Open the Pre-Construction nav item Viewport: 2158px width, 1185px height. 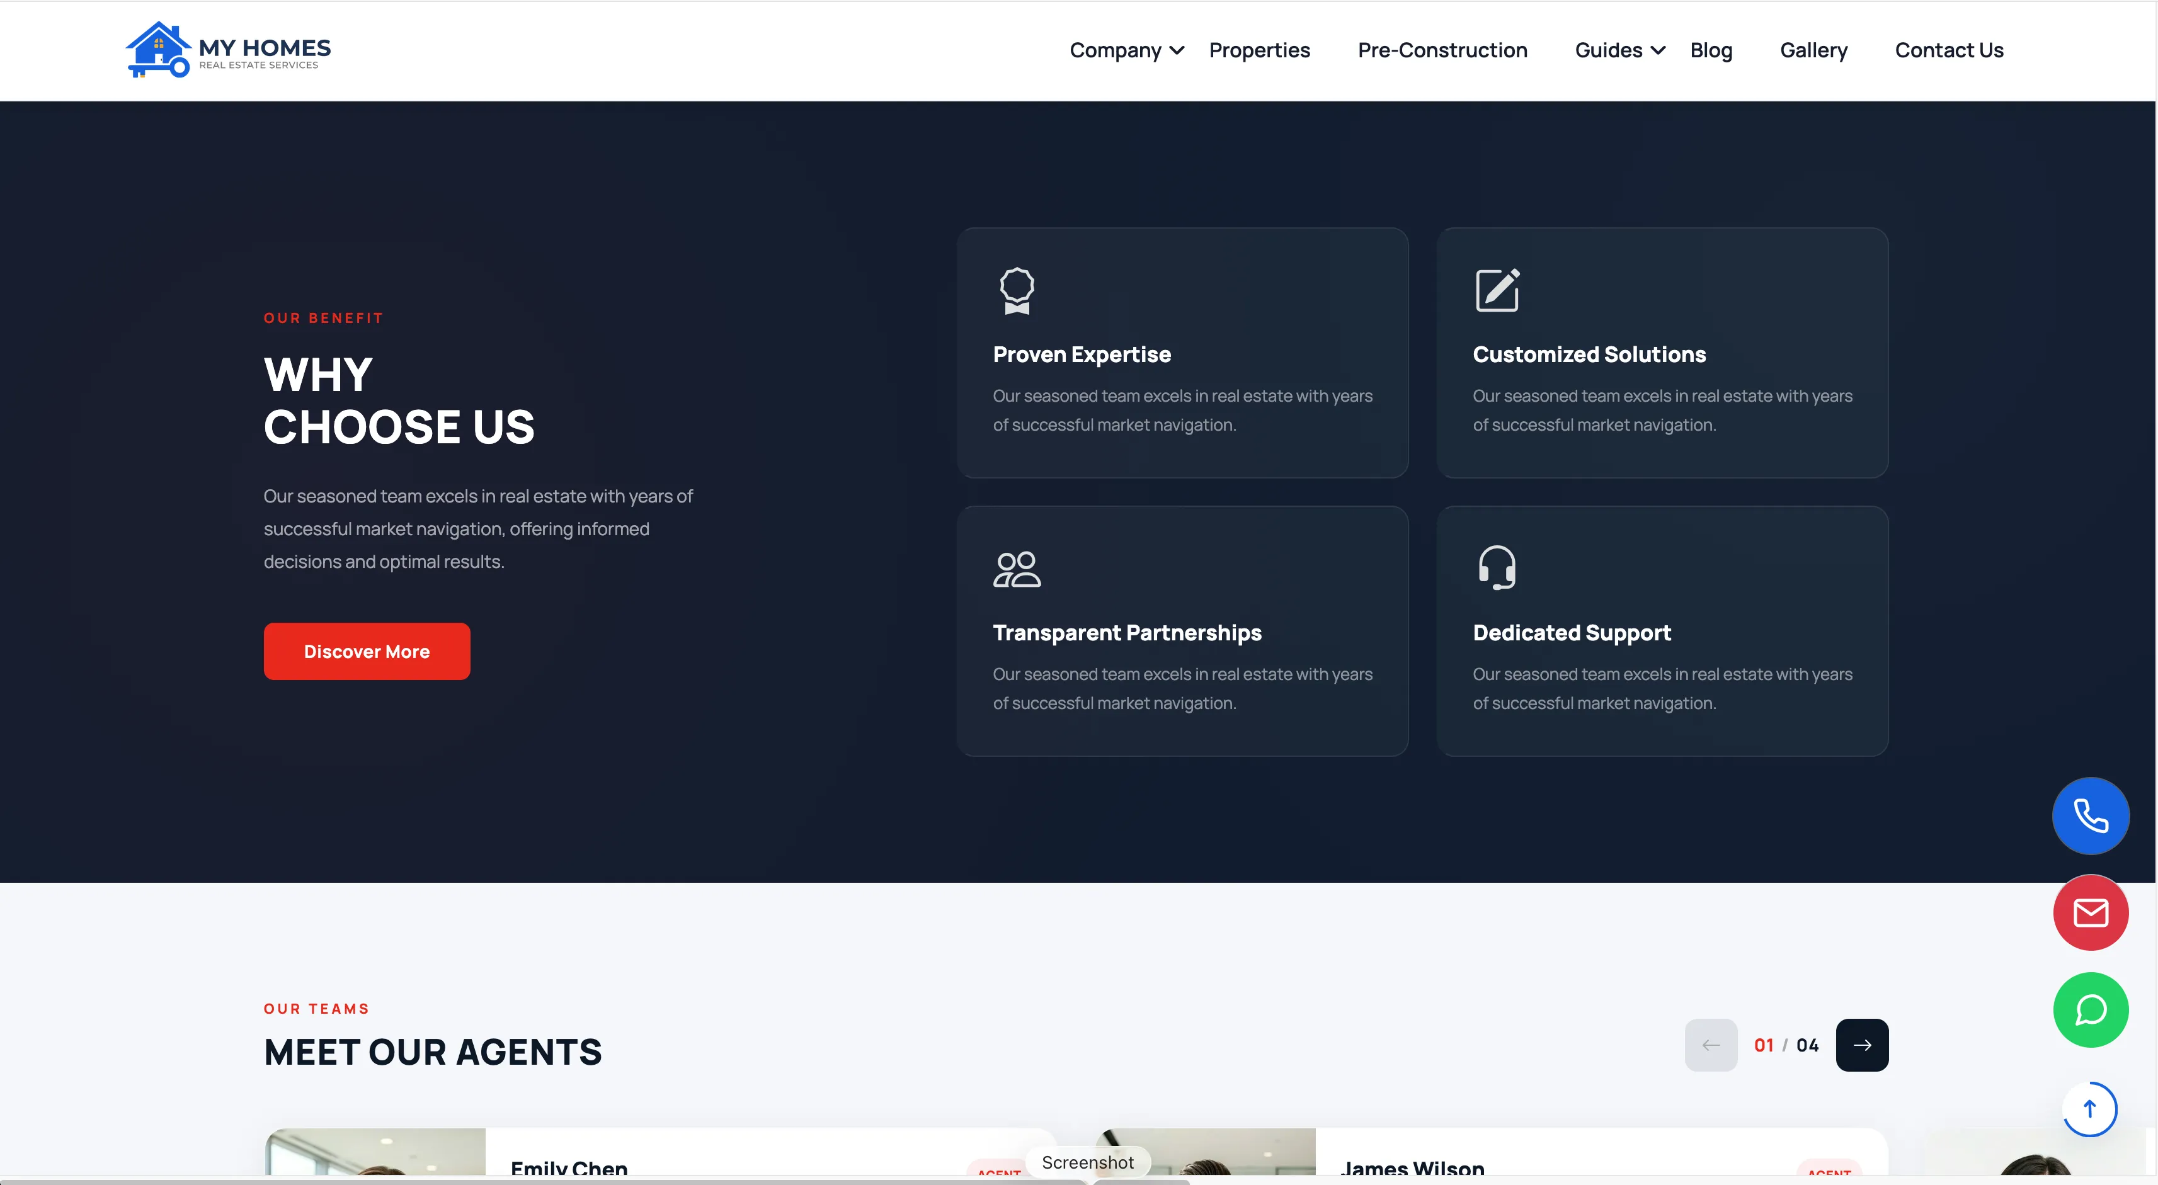1442,50
